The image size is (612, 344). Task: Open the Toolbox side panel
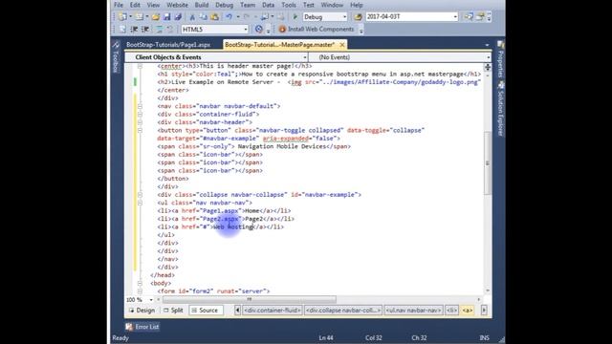coord(116,57)
